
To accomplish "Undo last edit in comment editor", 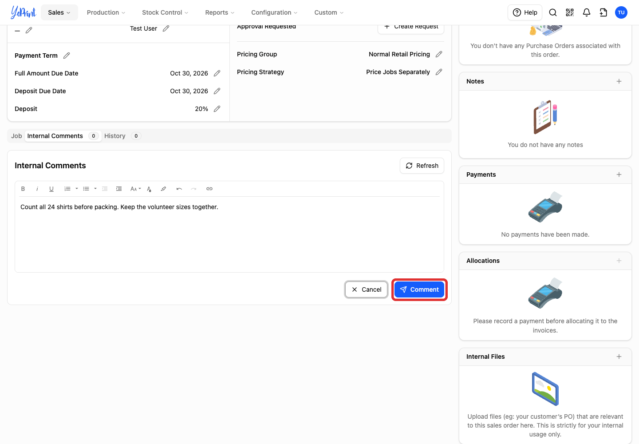I will (x=179, y=189).
